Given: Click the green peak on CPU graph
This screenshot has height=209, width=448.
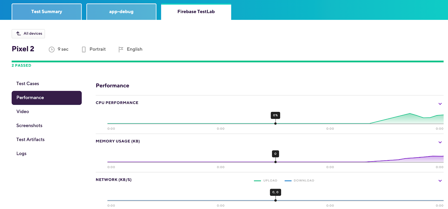Looking at the screenshot, I should click(410, 114).
